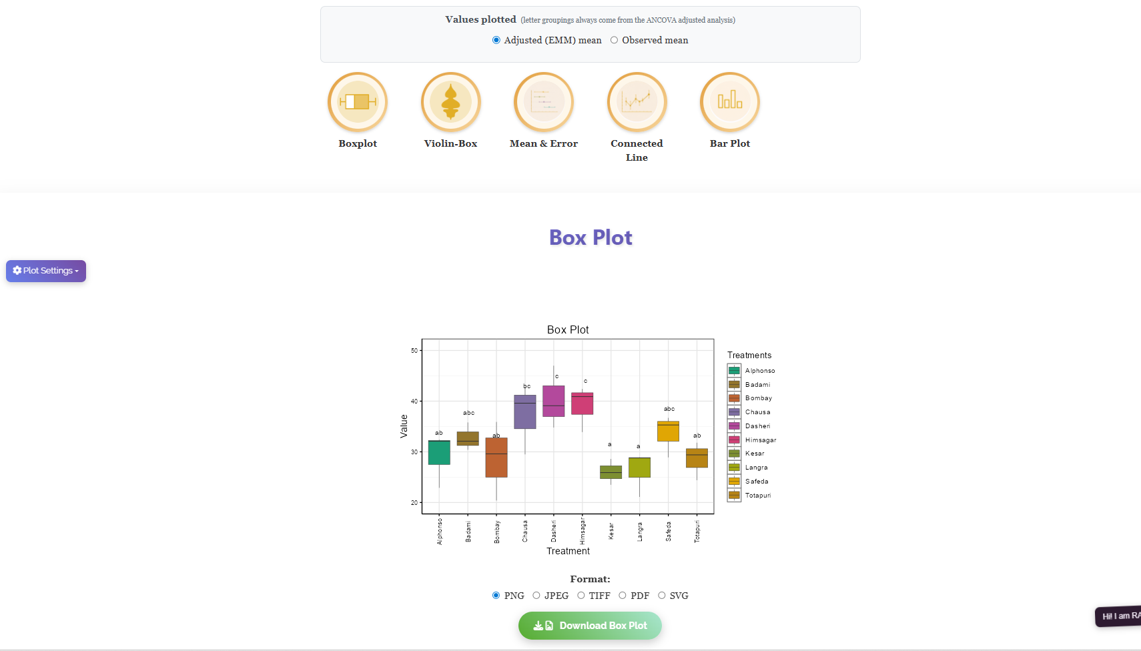
Task: Click the Dasheri box in the chart
Action: [554, 401]
